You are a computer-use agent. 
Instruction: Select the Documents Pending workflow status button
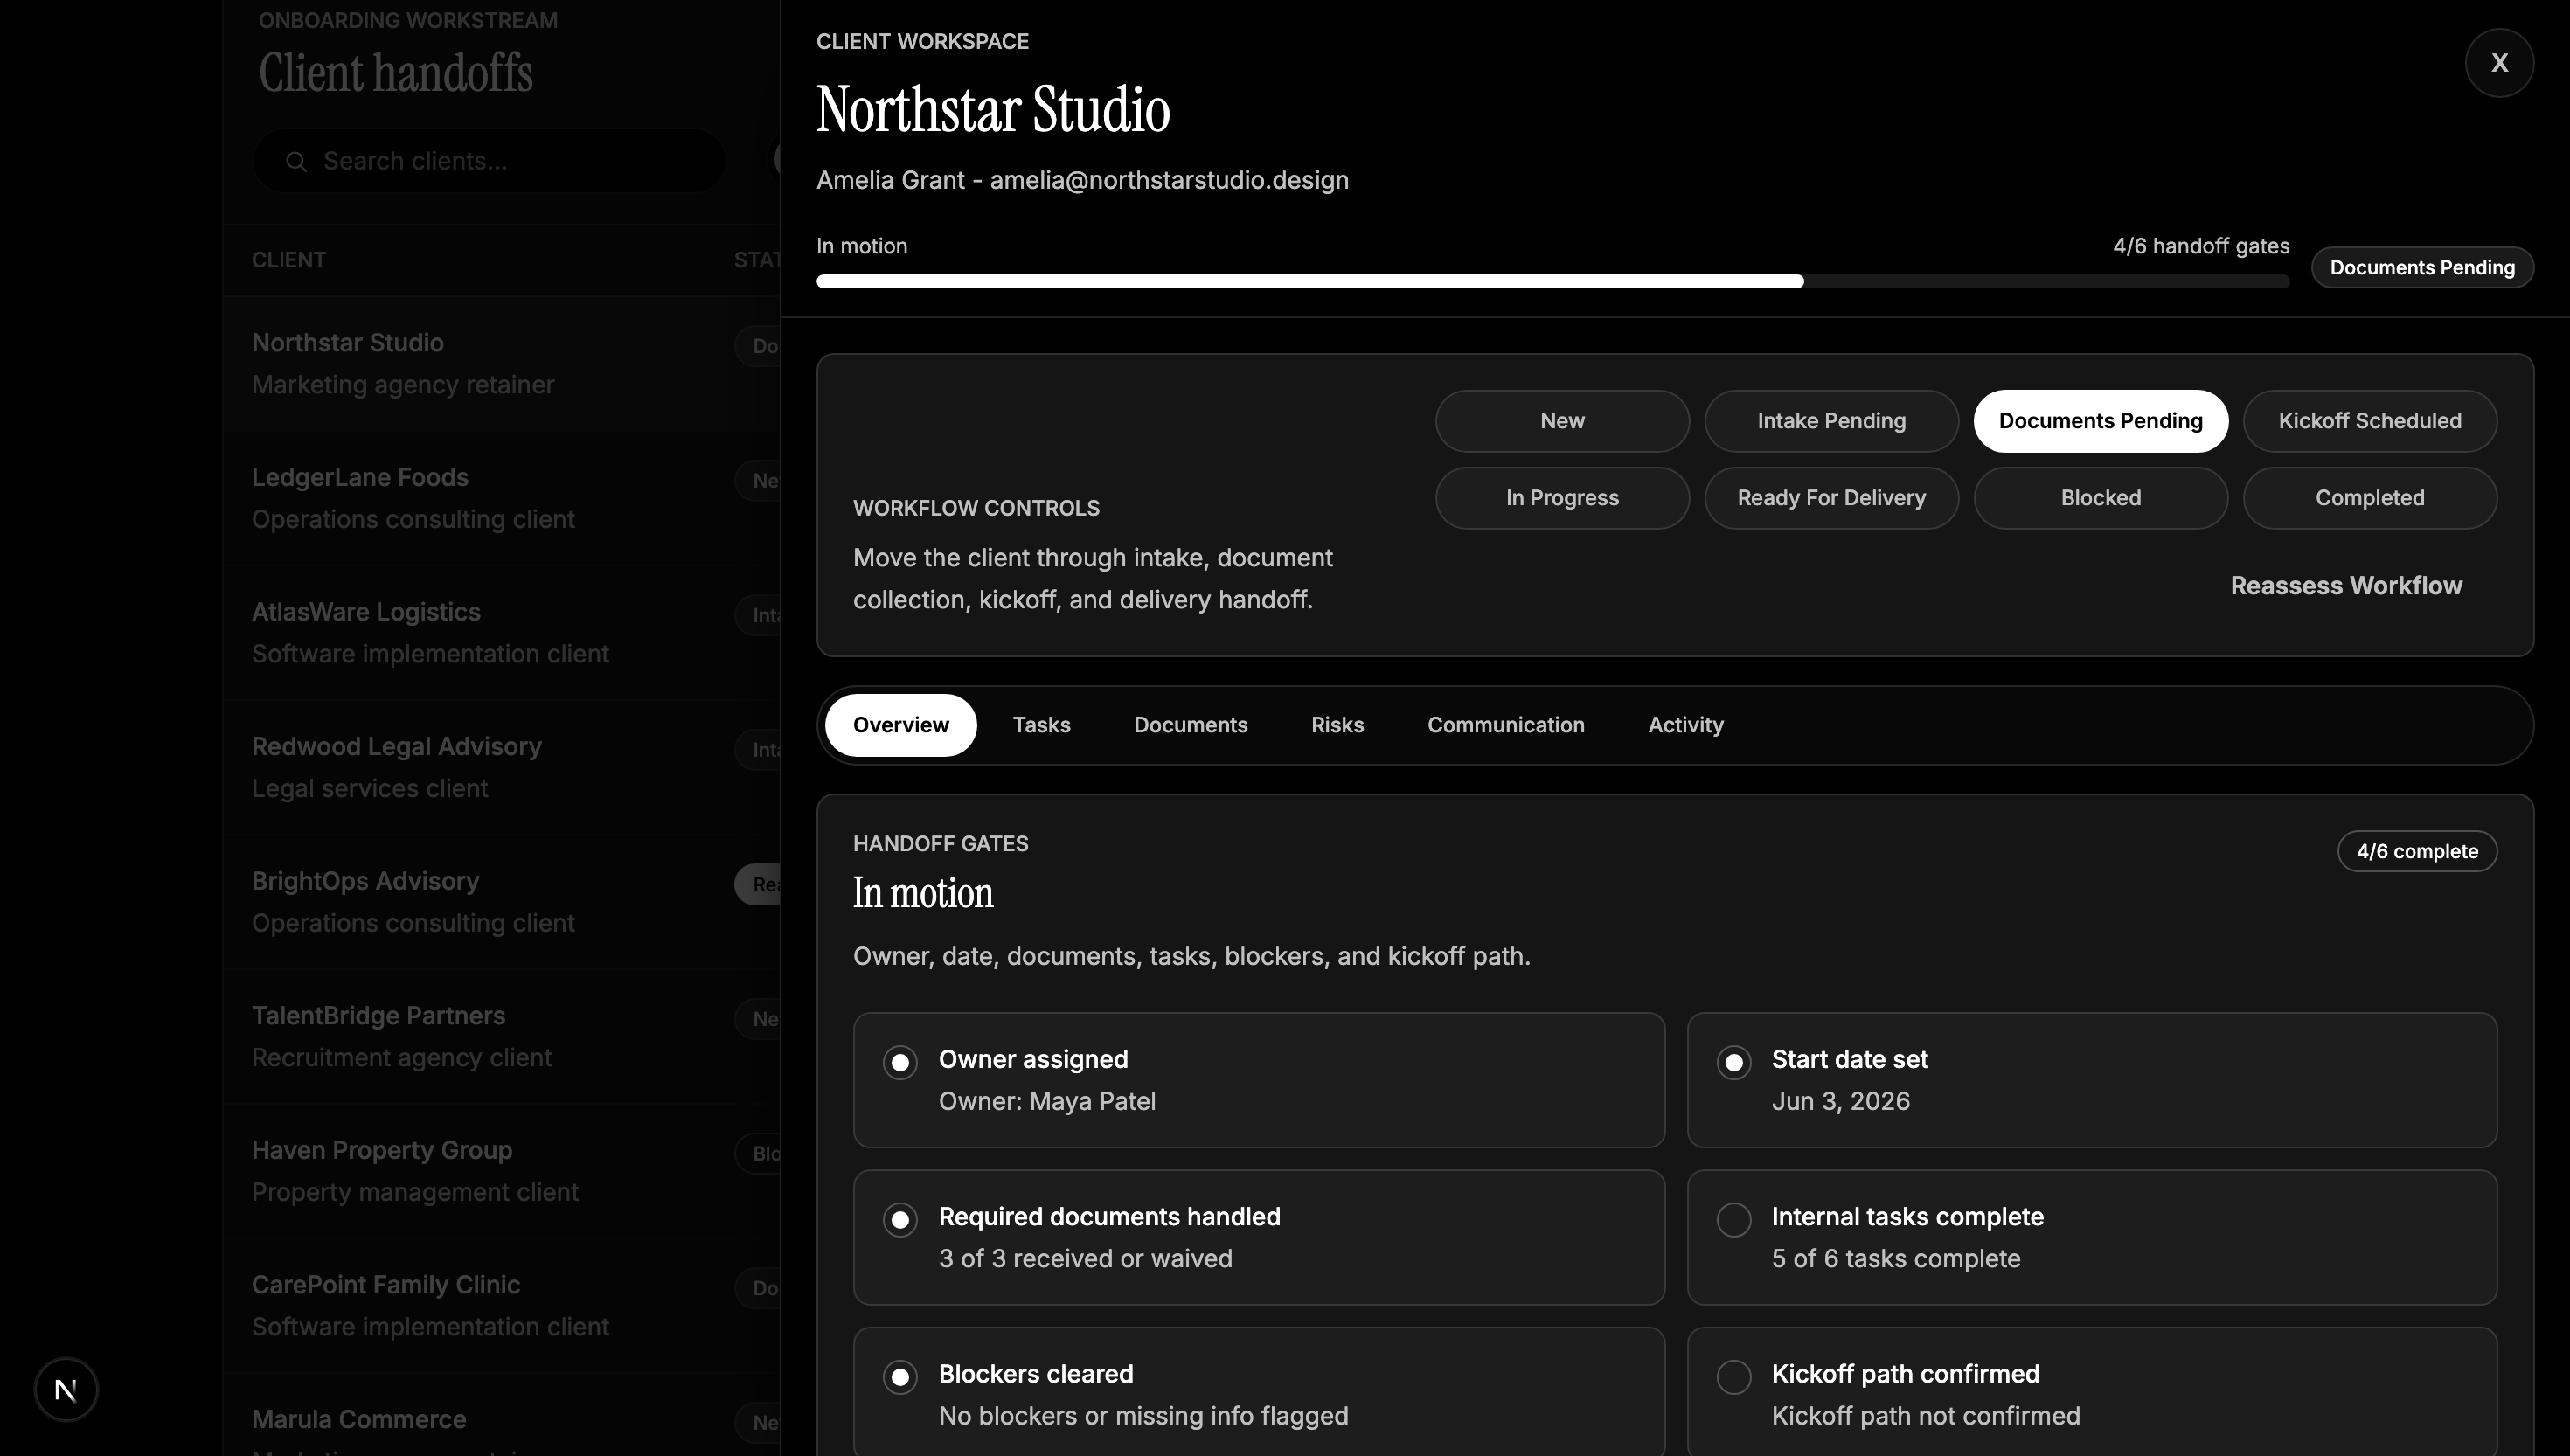point(2100,421)
